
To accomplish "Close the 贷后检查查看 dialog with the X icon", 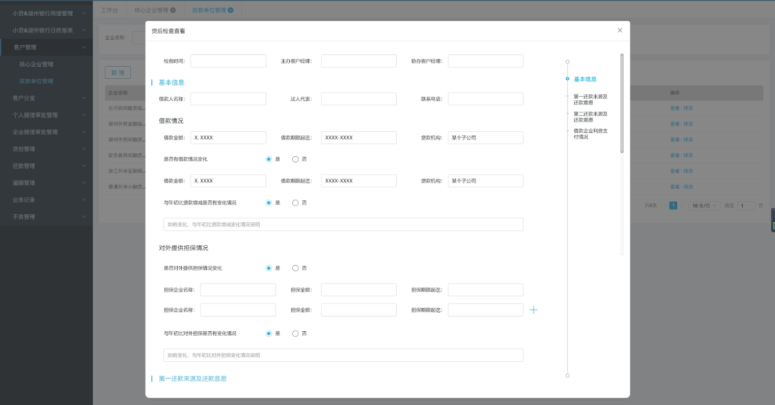I will 620,31.
